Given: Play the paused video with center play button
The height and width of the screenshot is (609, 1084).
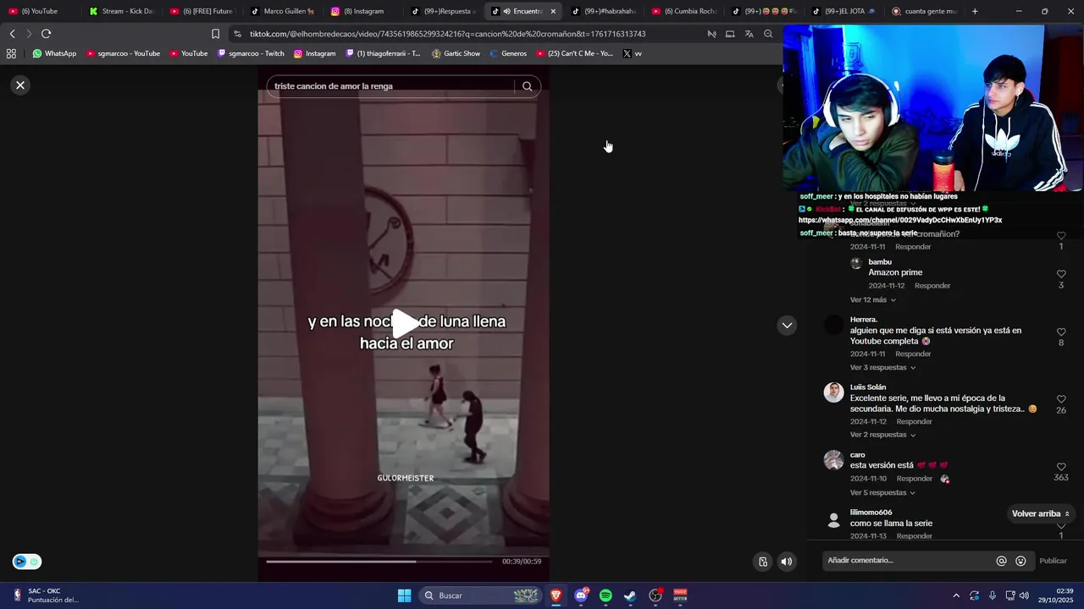Looking at the screenshot, I should (x=405, y=323).
